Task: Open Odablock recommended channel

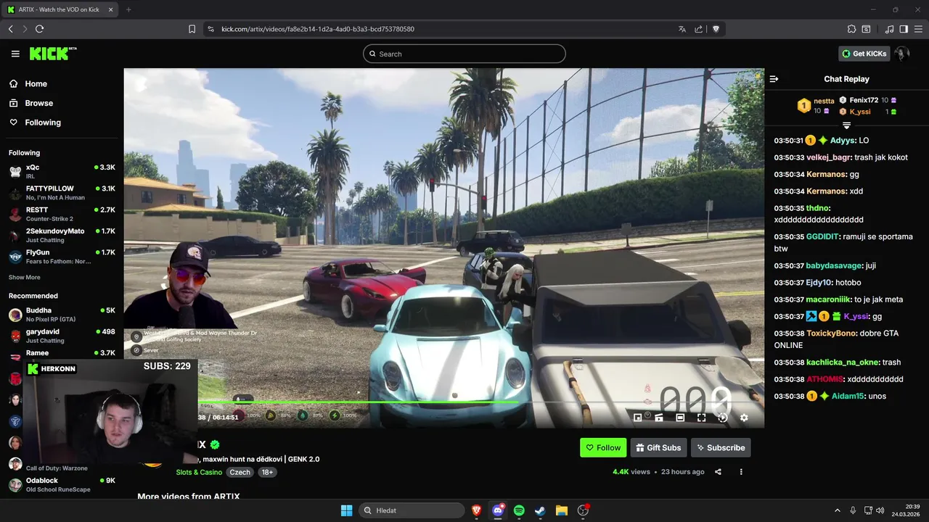Action: tap(62, 485)
